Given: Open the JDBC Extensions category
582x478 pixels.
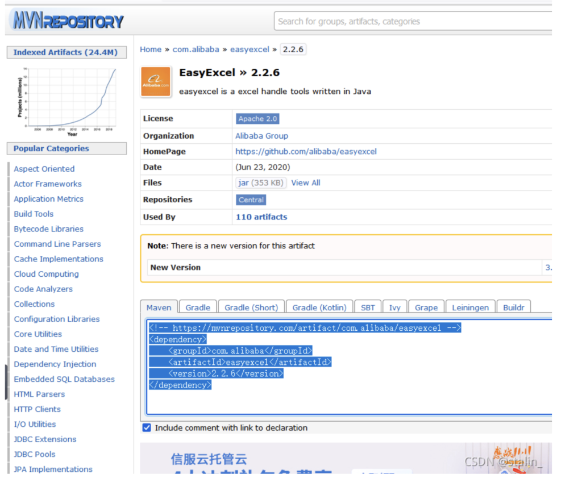Looking at the screenshot, I should coord(45,439).
